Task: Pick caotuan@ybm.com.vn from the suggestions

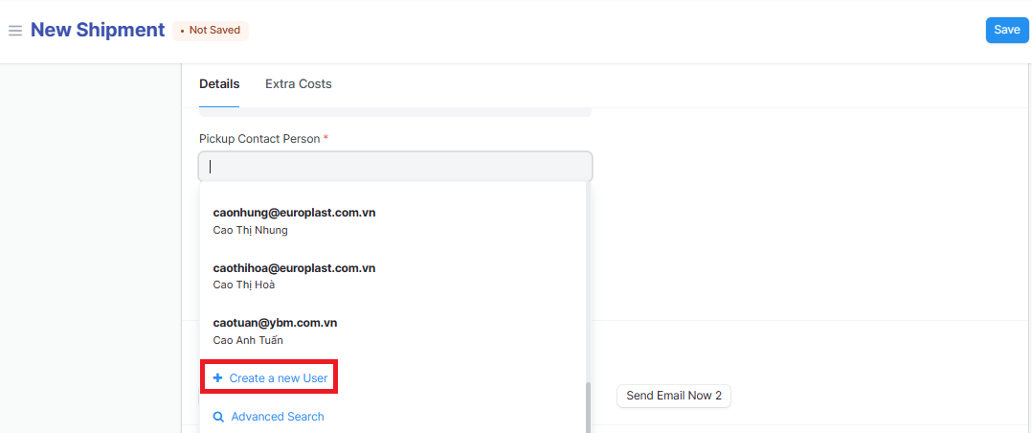Action: click(275, 323)
